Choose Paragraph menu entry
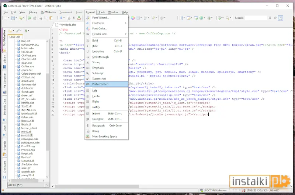 click(107, 125)
